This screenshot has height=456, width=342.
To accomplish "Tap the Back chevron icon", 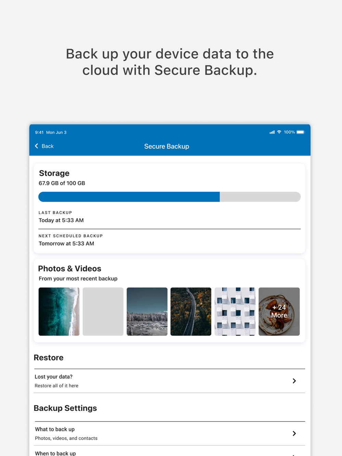I will pos(37,146).
